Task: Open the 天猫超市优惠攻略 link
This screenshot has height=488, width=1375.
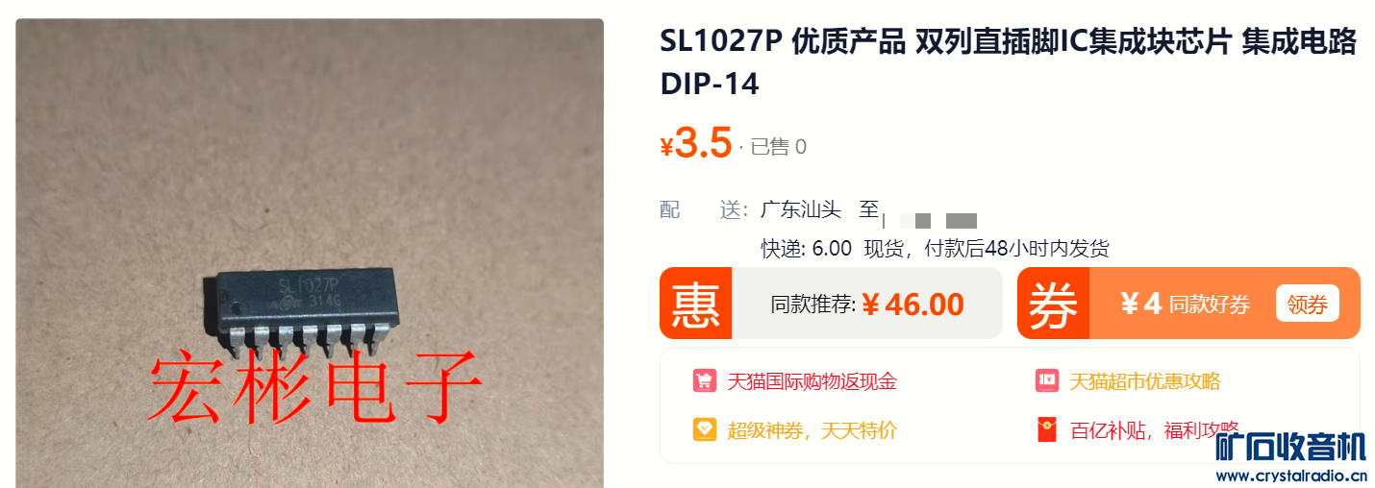Action: (1145, 381)
